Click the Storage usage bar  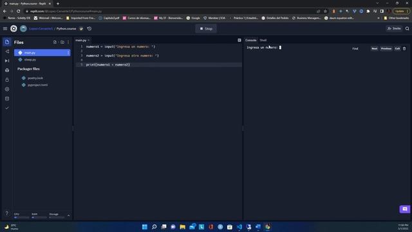point(57,218)
